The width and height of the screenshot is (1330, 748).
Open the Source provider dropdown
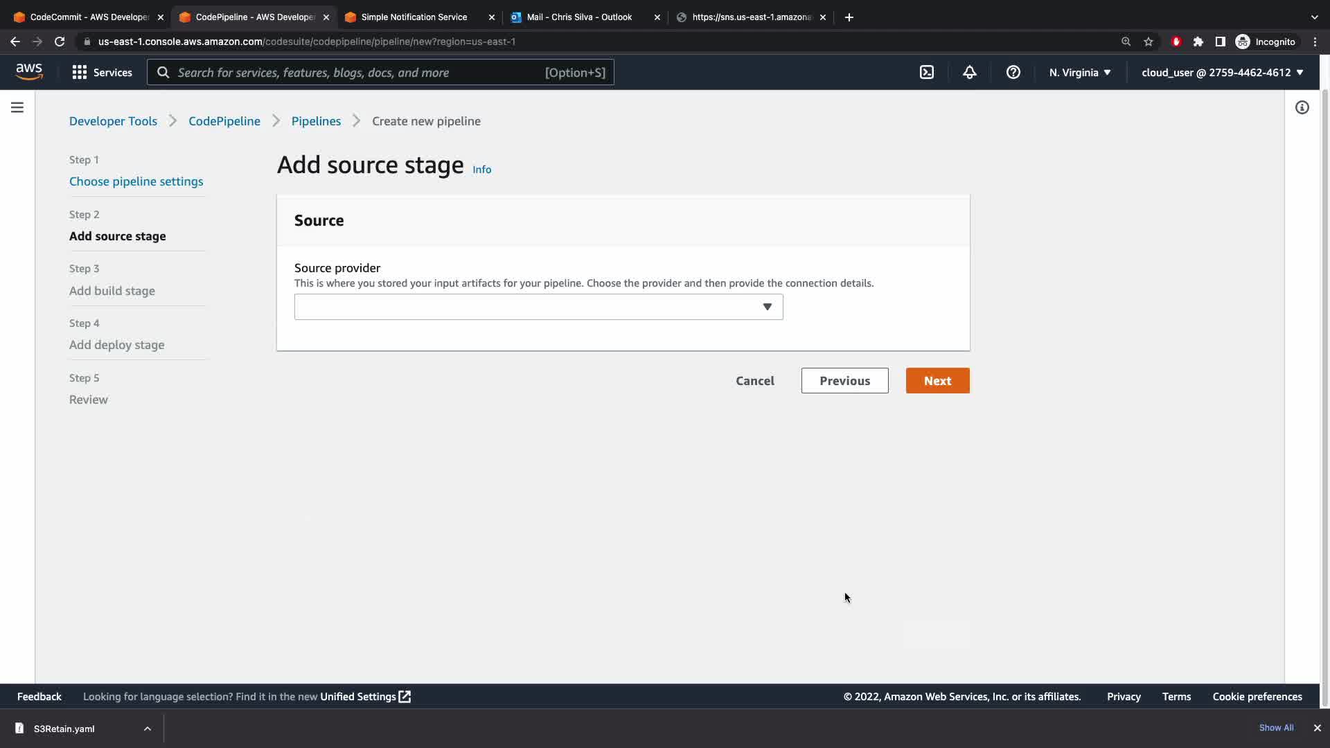point(538,307)
